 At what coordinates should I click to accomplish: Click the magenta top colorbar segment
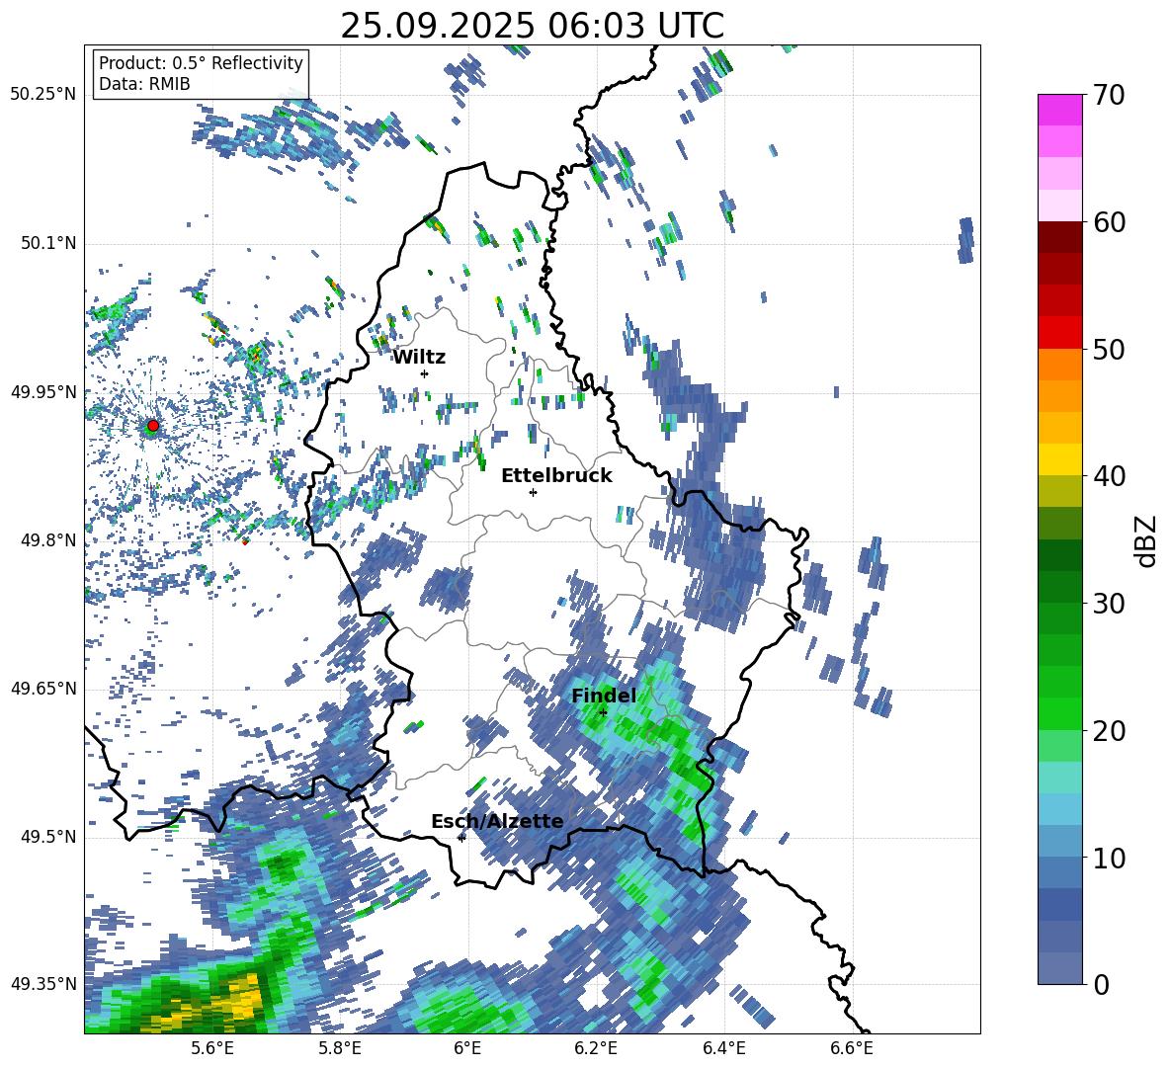(1060, 110)
